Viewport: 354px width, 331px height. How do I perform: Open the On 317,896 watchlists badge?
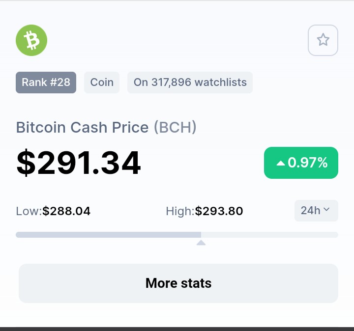190,83
